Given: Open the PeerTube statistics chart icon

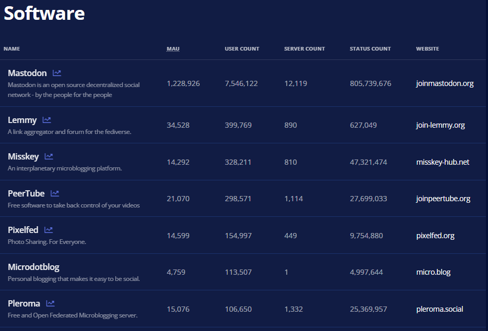Looking at the screenshot, I should [55, 193].
